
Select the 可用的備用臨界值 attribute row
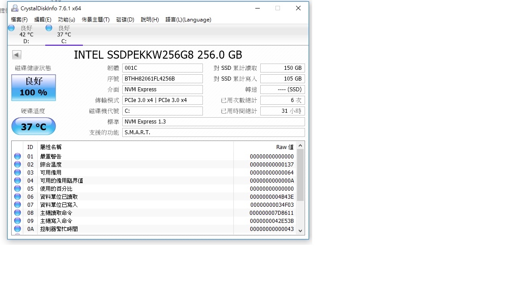pyautogui.click(x=154, y=180)
